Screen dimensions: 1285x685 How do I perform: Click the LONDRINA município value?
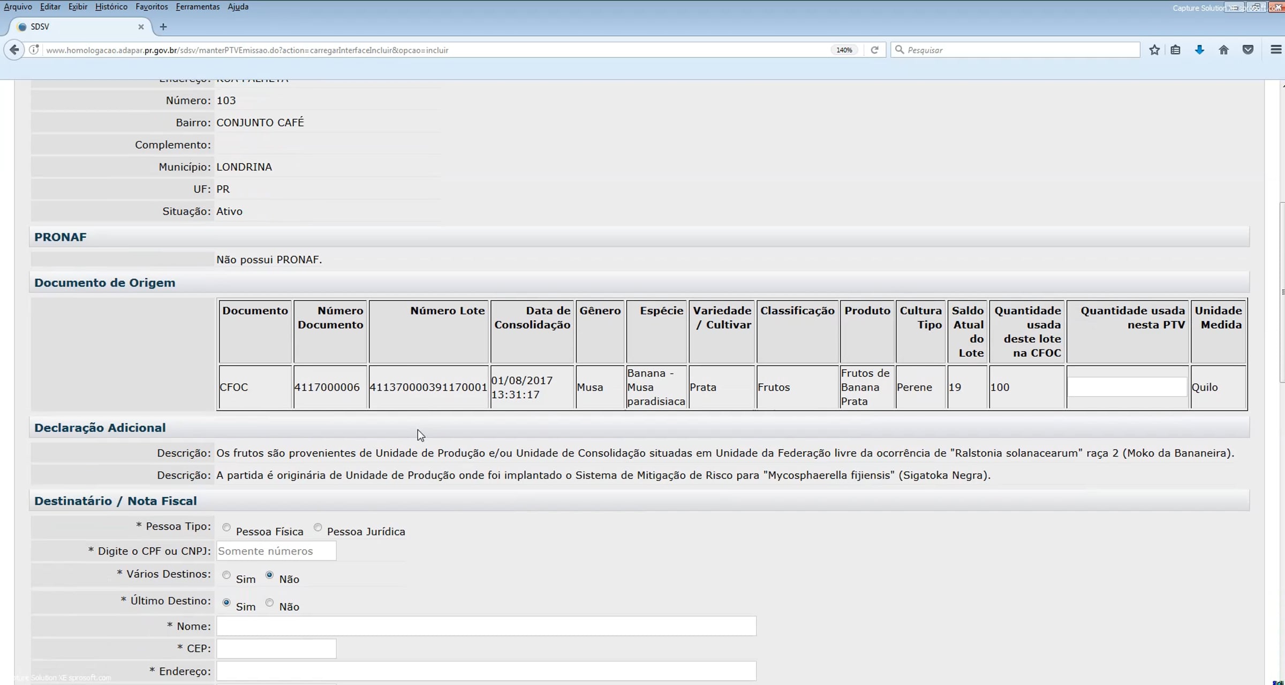[x=244, y=167]
